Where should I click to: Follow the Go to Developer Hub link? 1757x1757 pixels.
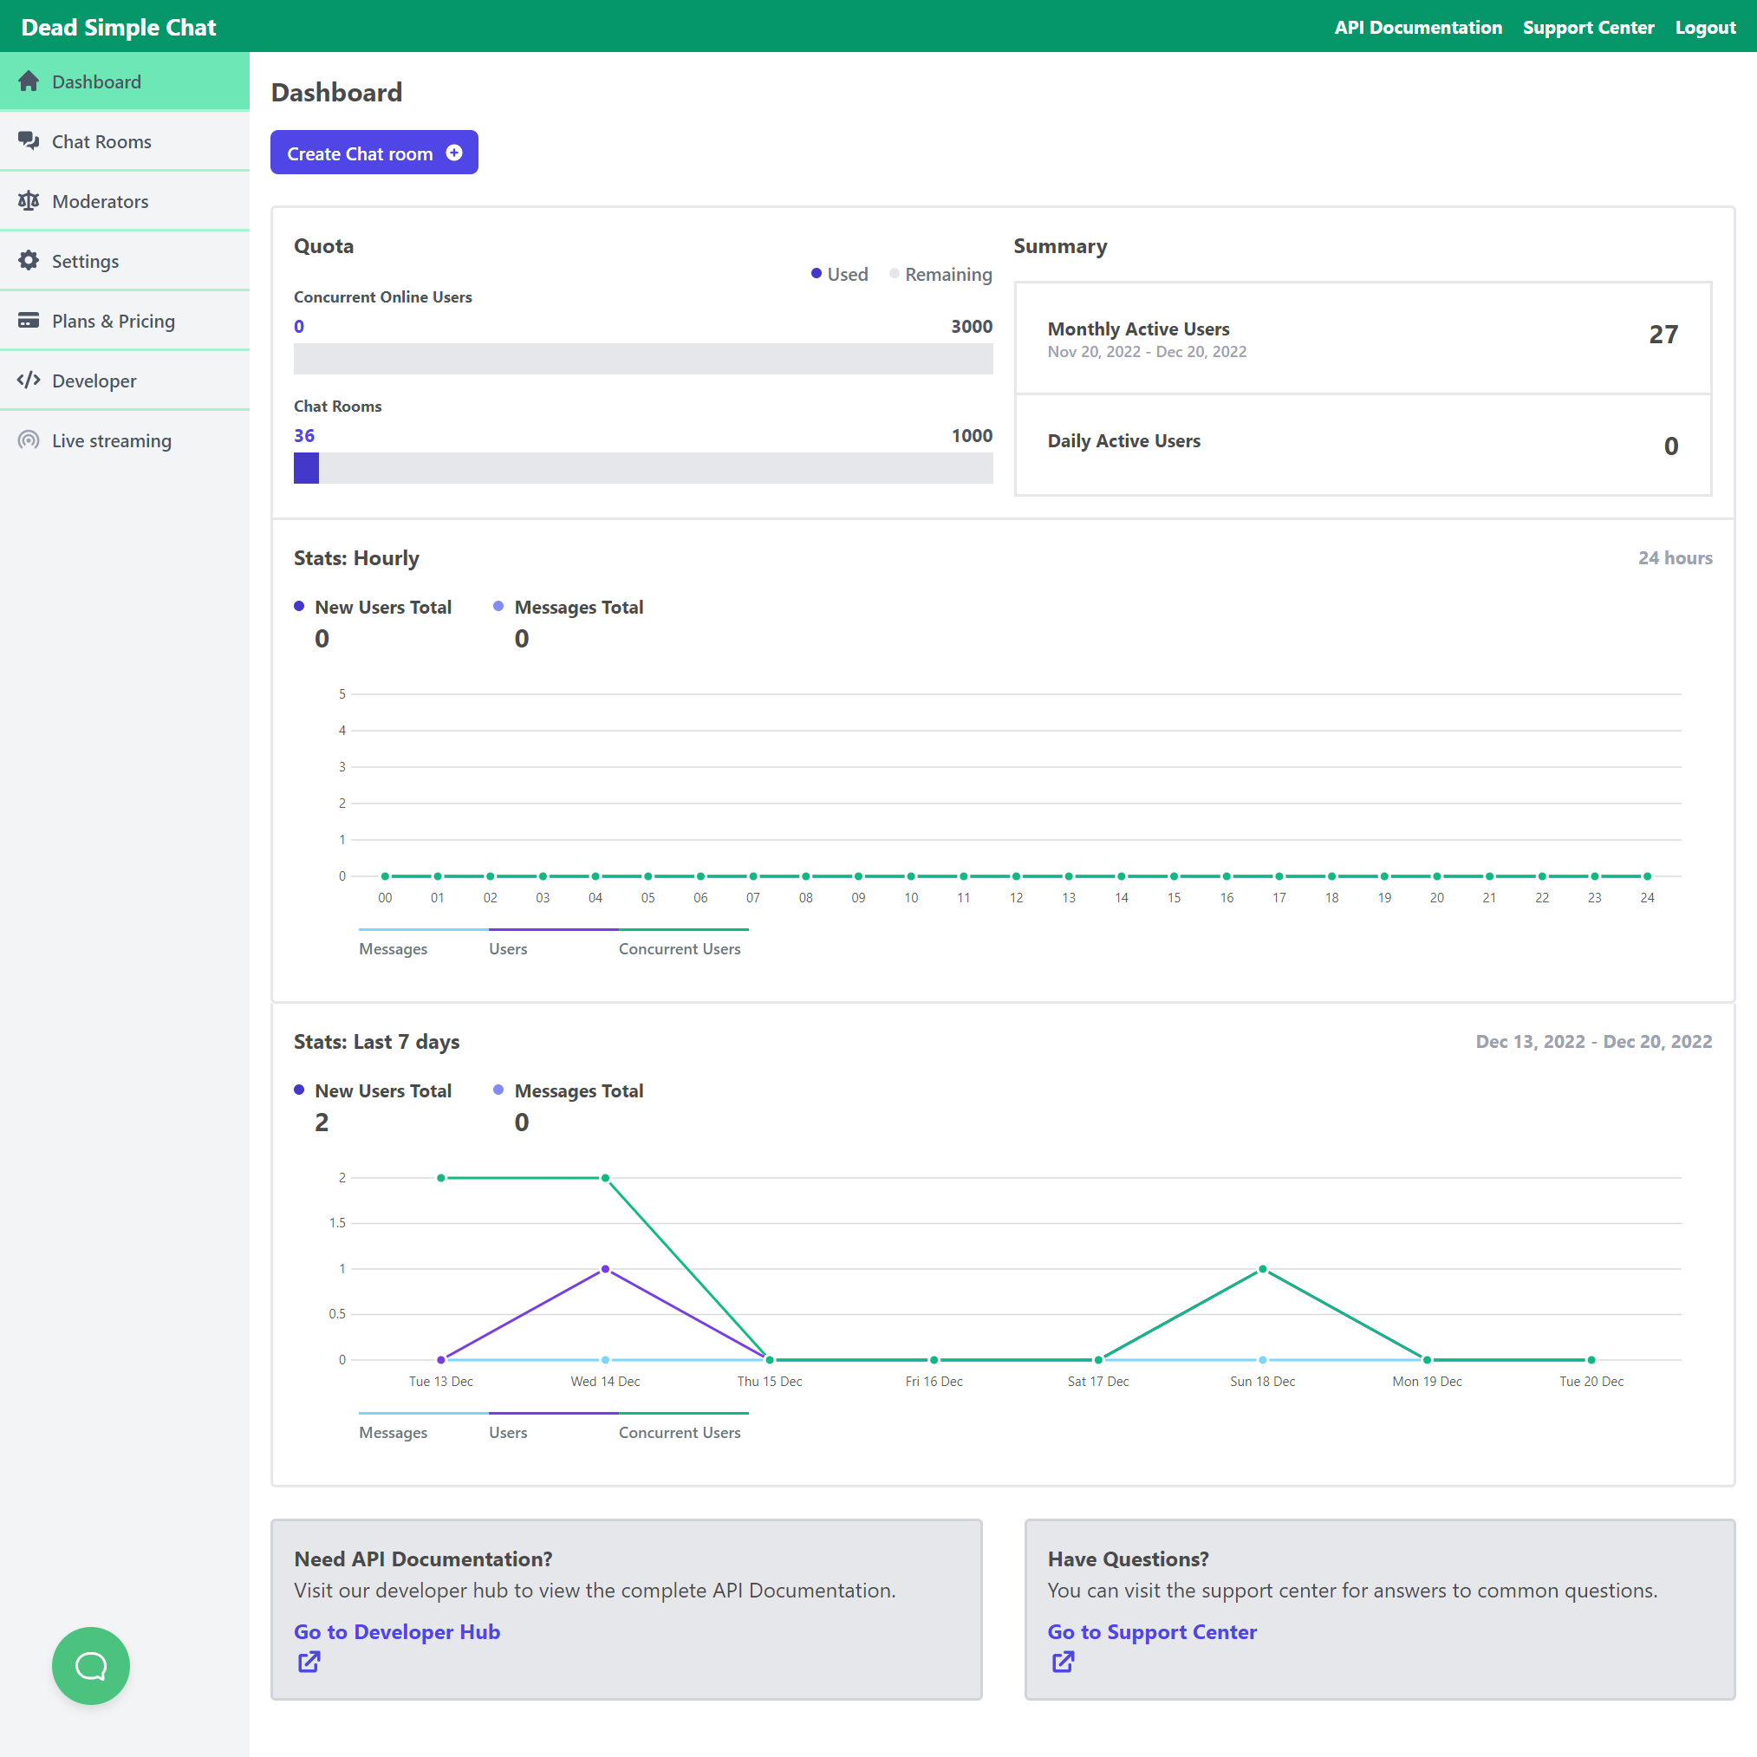[x=396, y=1631]
